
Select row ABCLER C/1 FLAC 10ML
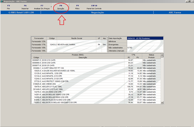click(x=96, y=87)
